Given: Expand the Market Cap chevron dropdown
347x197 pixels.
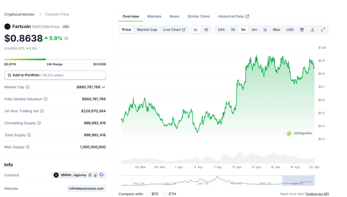Looking at the screenshot, I should pyautogui.click(x=103, y=87).
